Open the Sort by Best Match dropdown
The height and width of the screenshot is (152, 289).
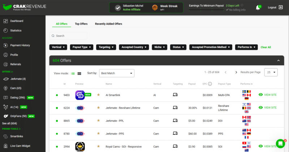click(116, 73)
